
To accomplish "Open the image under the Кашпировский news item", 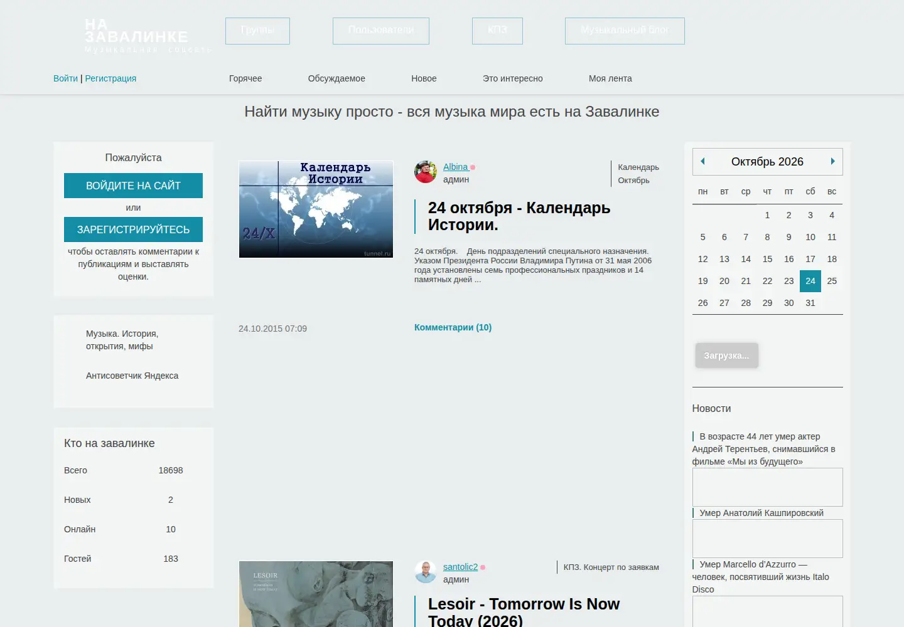I will point(767,539).
